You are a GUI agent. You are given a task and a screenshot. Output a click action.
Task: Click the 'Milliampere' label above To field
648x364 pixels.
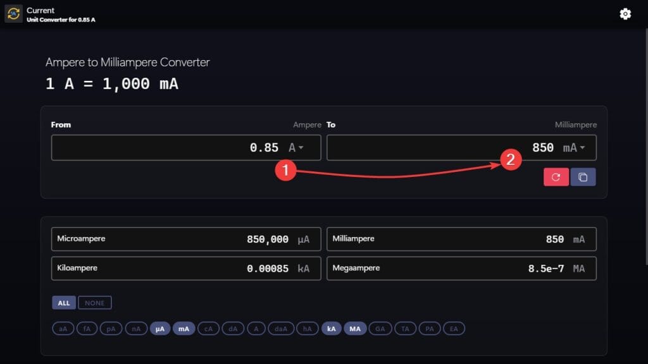(x=576, y=124)
